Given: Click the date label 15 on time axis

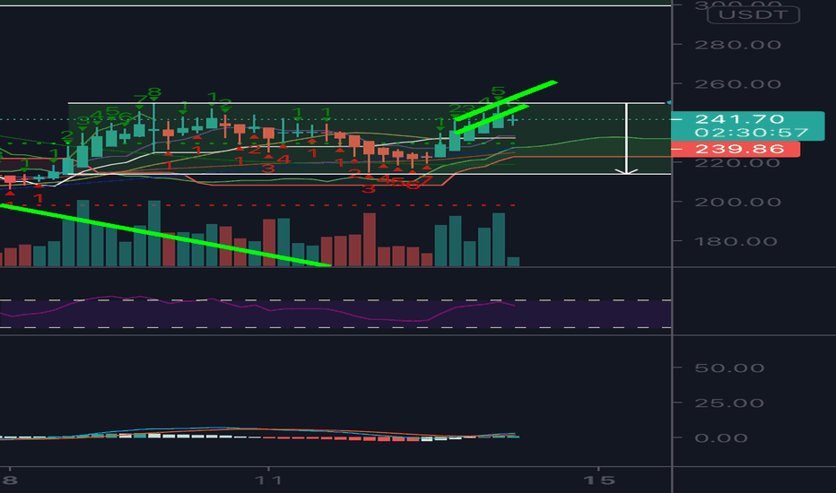Looking at the screenshot, I should 599,480.
